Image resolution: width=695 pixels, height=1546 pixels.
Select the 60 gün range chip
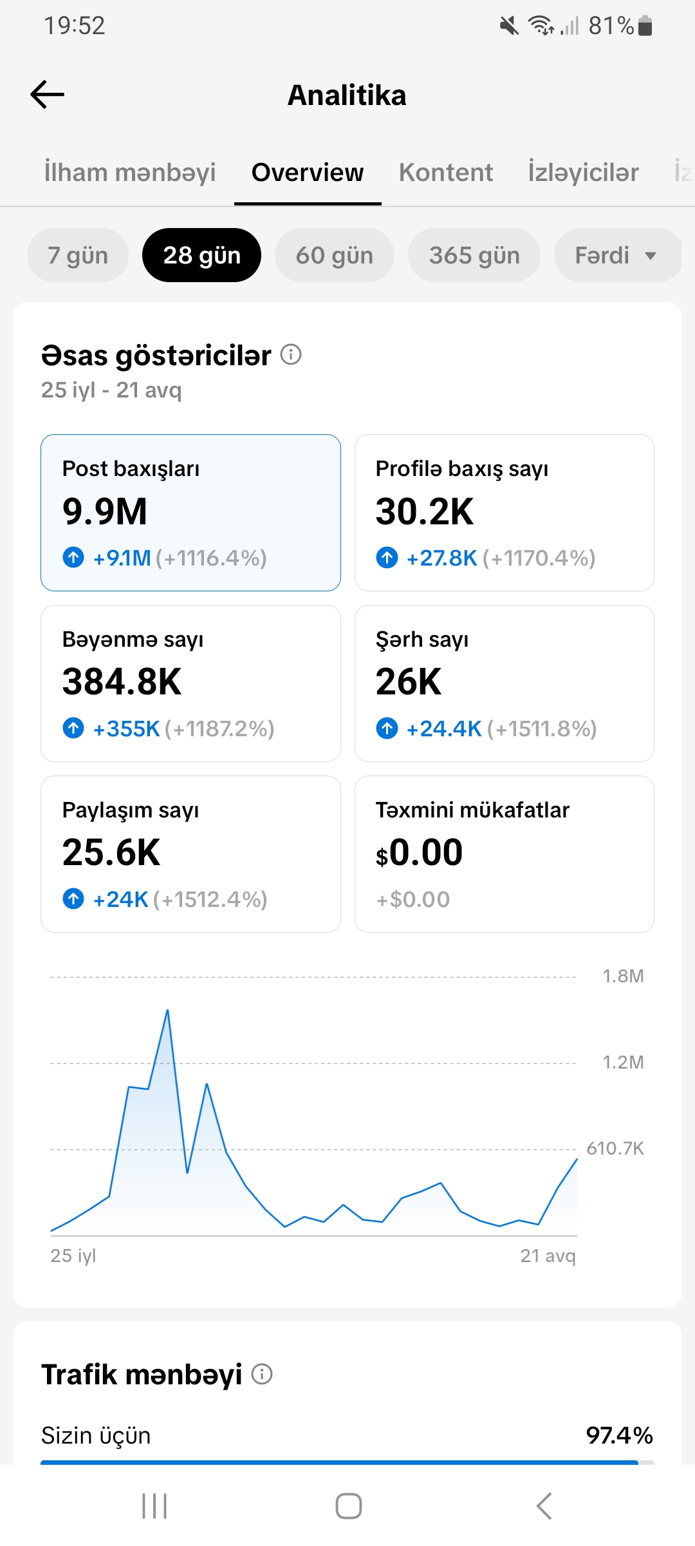(334, 255)
